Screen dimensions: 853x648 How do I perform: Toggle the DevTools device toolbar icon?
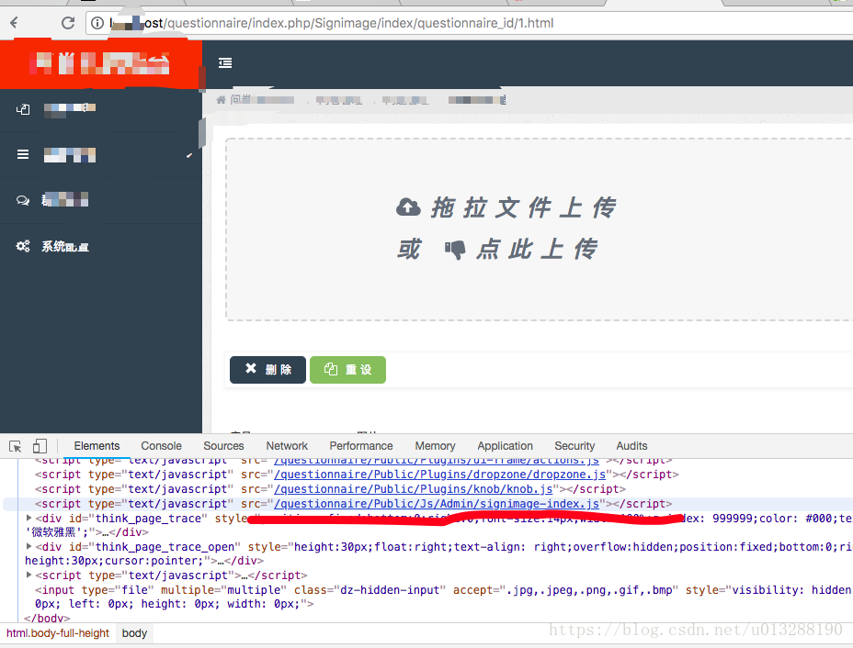point(40,446)
